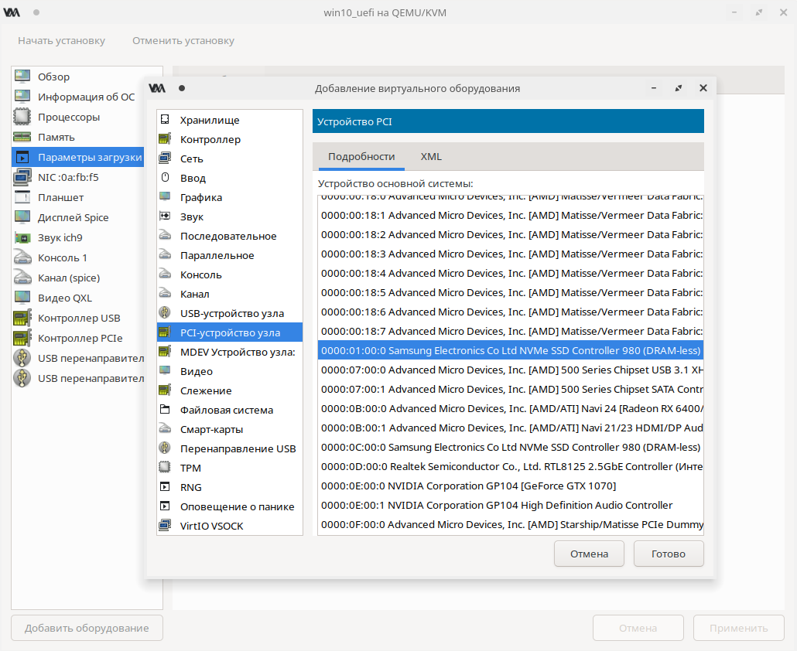Select 0000:0B:00:1 Navi 21/23 HDMI/DP Audio
Viewport: 797px width, 651px height.
click(x=511, y=428)
